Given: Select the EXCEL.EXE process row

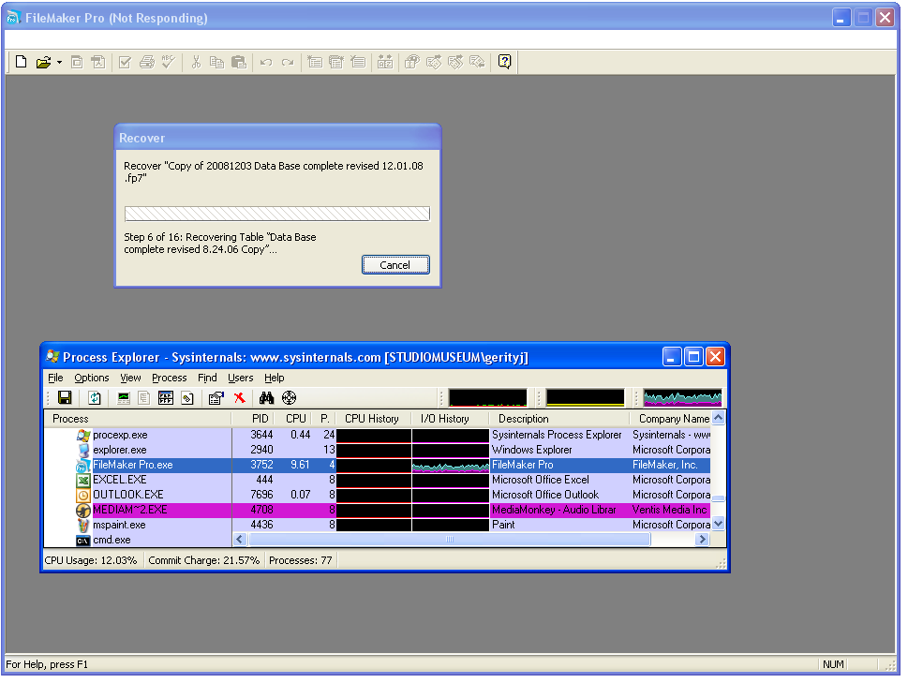Looking at the screenshot, I should pyautogui.click(x=378, y=480).
